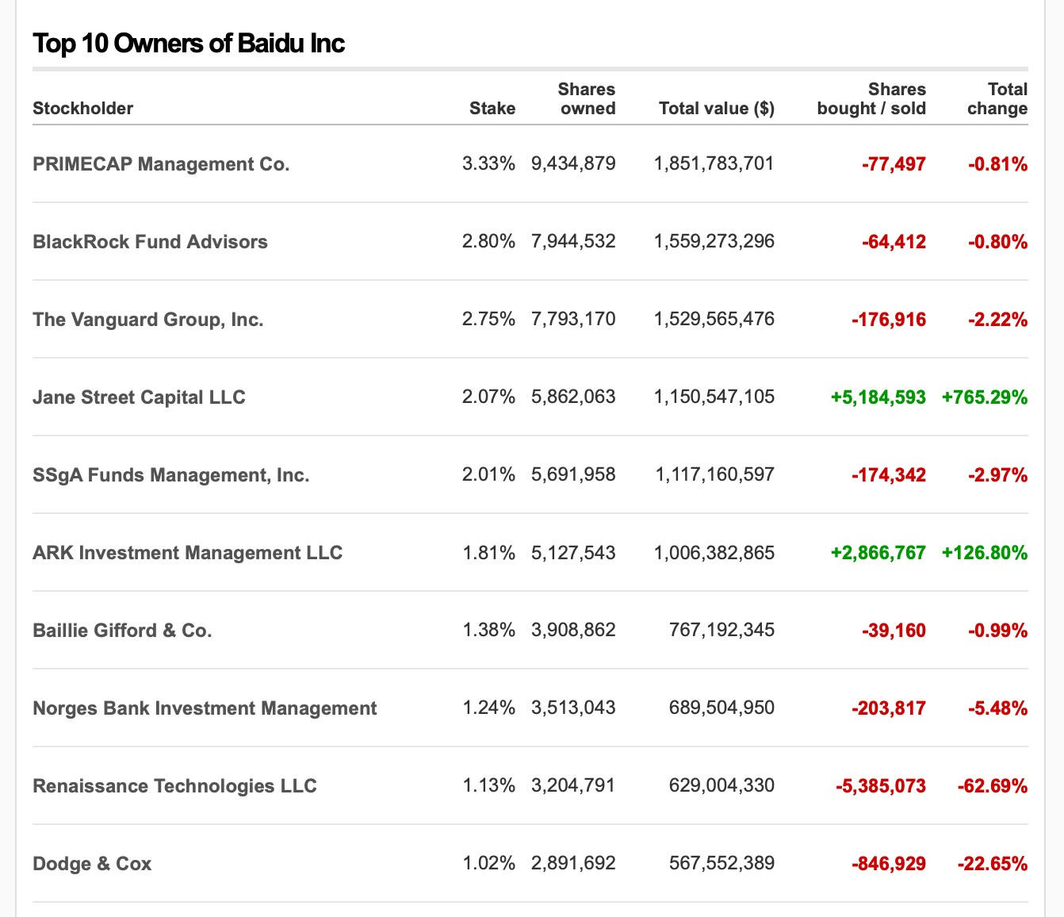Select Dodge & Cox stockholder name
1064x917 pixels.
pyautogui.click(x=92, y=864)
